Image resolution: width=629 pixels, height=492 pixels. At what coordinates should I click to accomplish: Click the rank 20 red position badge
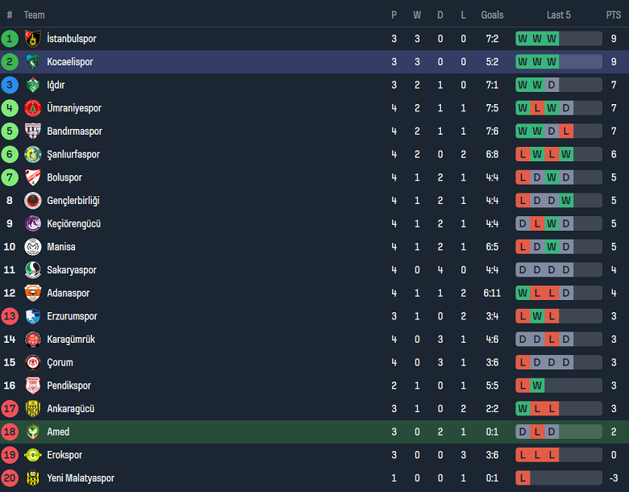coord(10,478)
